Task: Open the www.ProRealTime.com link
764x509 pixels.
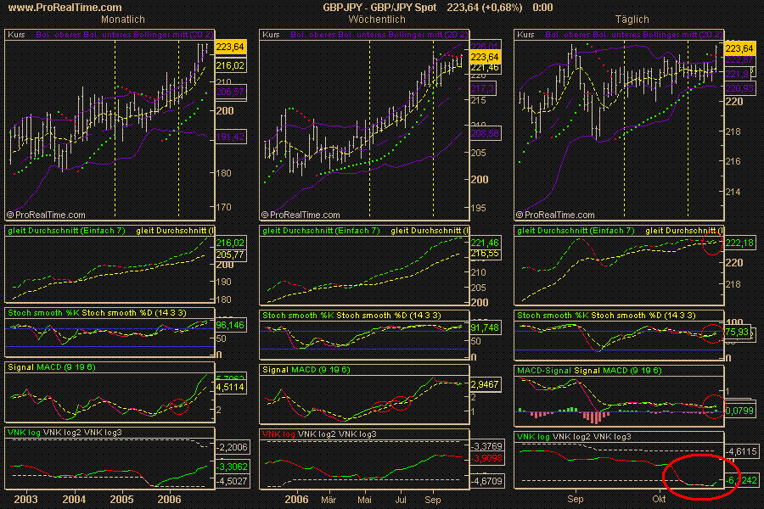Action: point(65,7)
